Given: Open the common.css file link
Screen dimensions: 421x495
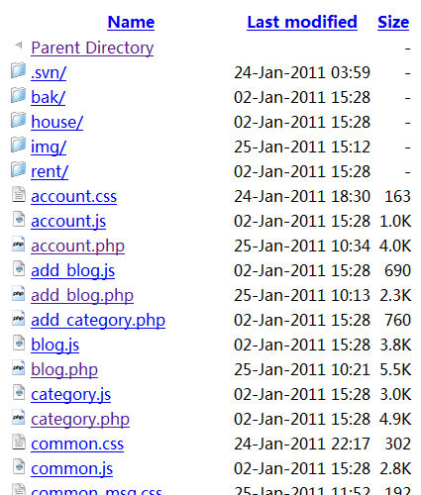Looking at the screenshot, I should (77, 444).
